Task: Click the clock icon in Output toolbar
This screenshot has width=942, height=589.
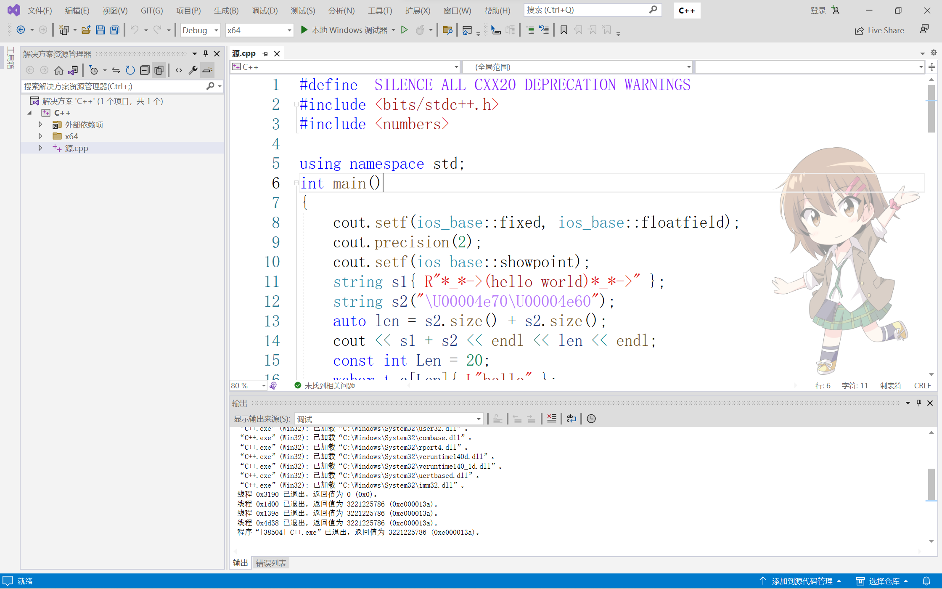Action: (591, 419)
